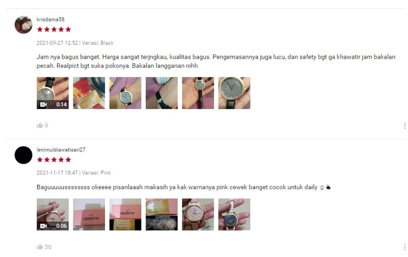Open more options for krisdama58's review

tap(404, 125)
